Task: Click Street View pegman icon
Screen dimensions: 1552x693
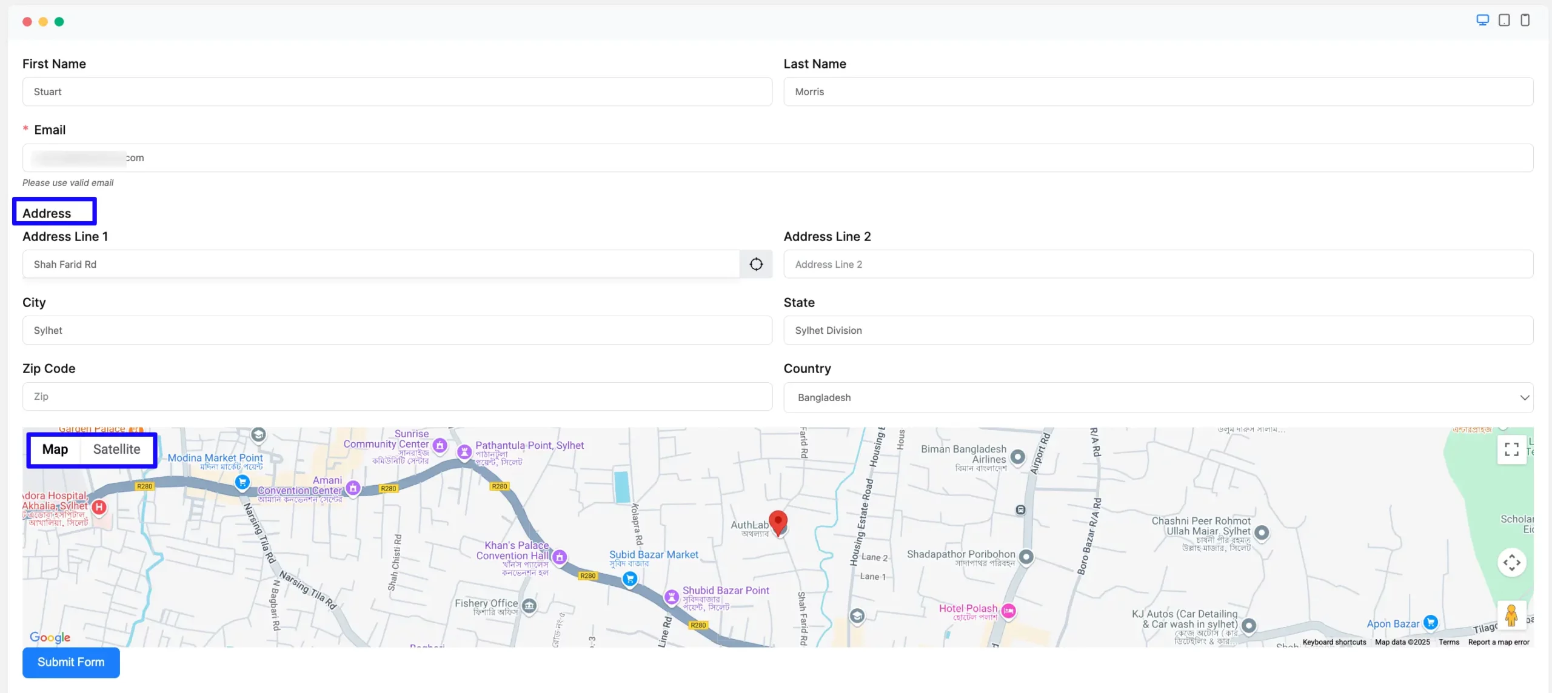Action: 1511,615
